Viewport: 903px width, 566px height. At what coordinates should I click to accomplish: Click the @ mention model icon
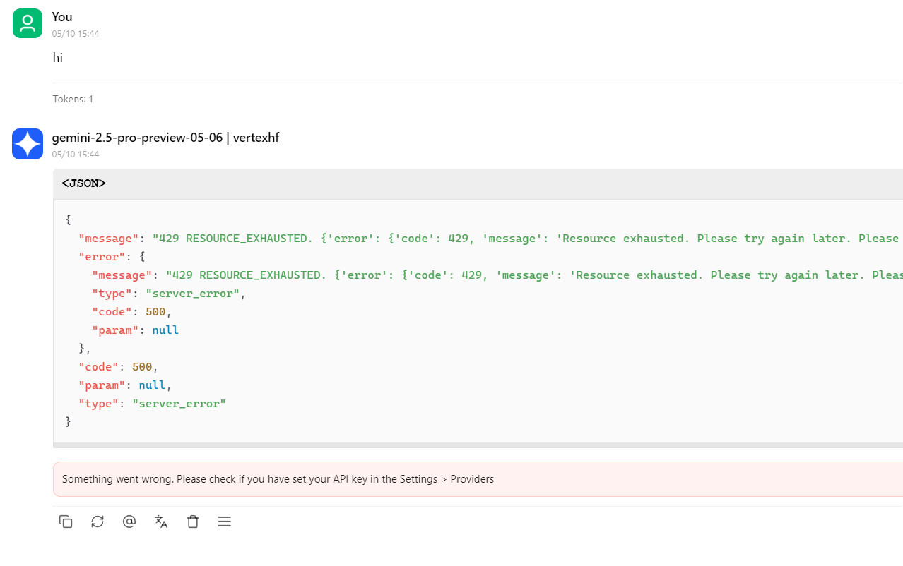129,522
